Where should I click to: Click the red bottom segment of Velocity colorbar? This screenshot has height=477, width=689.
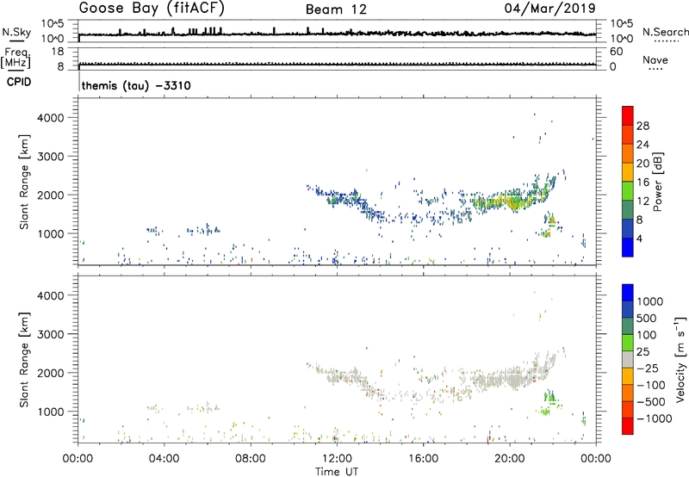click(628, 426)
